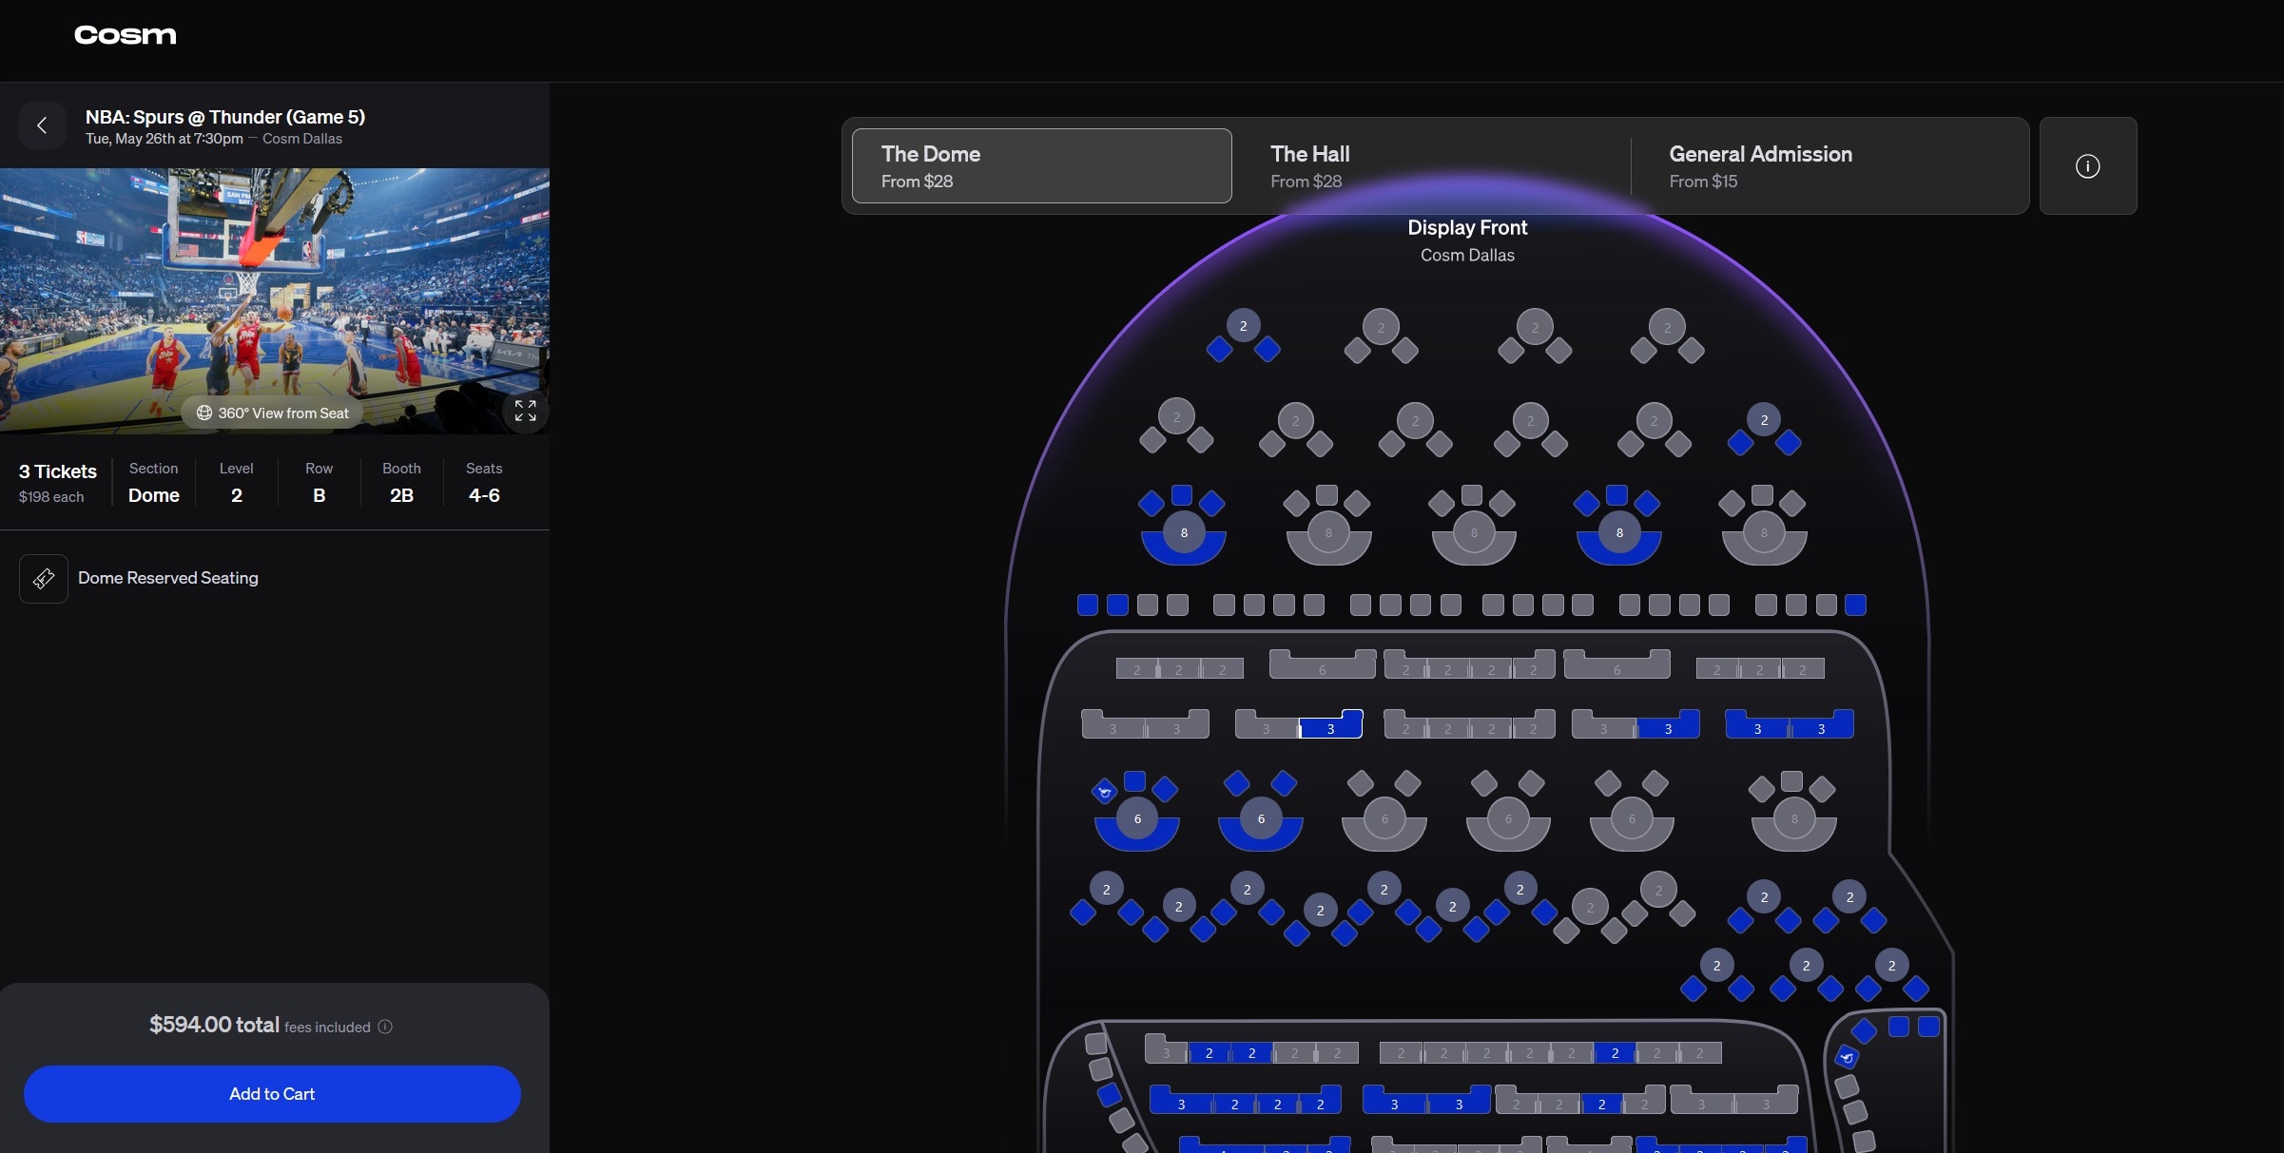2284x1153 pixels.
Task: Click the date "Tue, May 26th at 7:30pm"
Action: pos(165,139)
